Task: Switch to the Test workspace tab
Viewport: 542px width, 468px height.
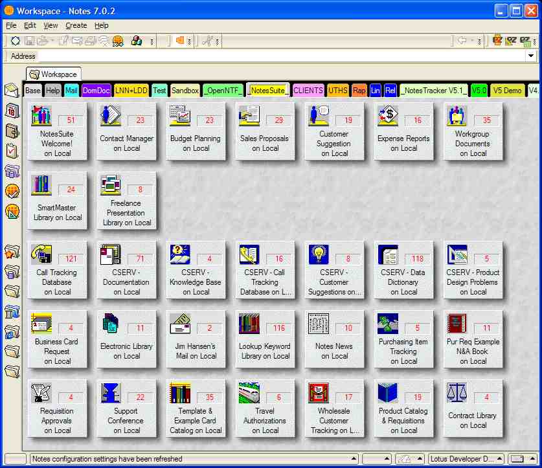Action: 159,91
